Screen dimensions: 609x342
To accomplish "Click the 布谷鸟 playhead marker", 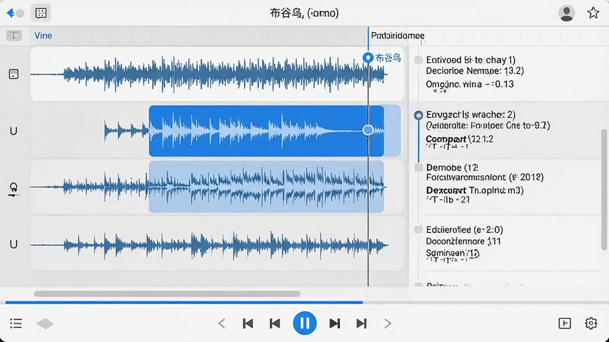I will click(x=368, y=58).
